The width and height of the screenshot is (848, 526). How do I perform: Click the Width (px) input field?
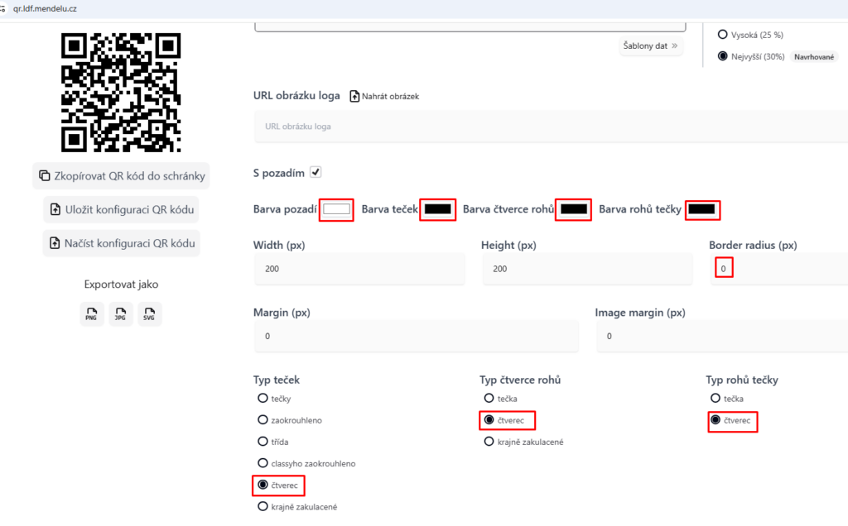359,268
